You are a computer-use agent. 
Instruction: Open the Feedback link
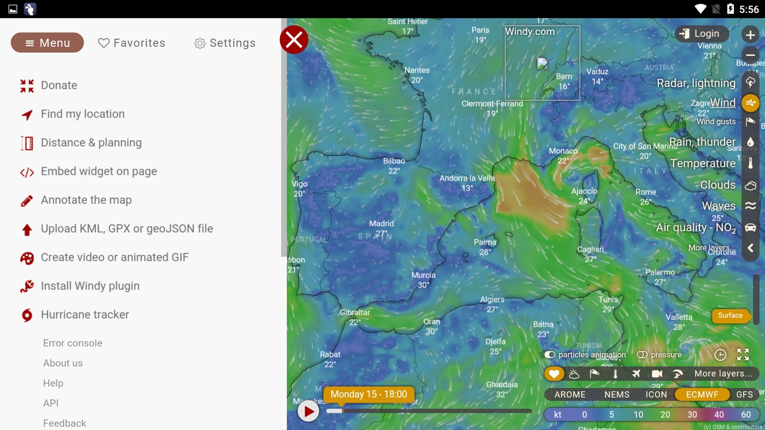(65, 423)
